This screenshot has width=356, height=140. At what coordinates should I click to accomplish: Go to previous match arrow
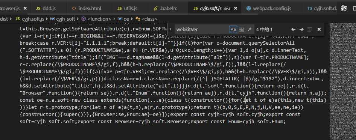click(293, 29)
